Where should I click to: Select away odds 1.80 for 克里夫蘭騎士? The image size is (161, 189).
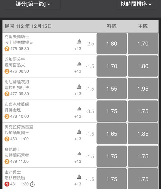(x=112, y=43)
